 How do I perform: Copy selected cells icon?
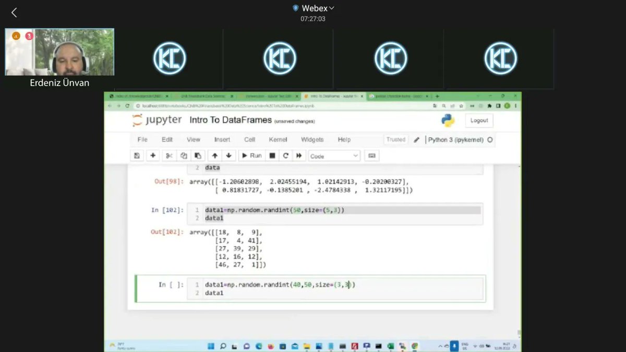pos(184,155)
